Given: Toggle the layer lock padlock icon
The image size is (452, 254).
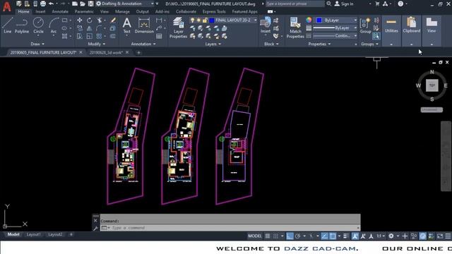Looking at the screenshot, I should coord(205,20).
